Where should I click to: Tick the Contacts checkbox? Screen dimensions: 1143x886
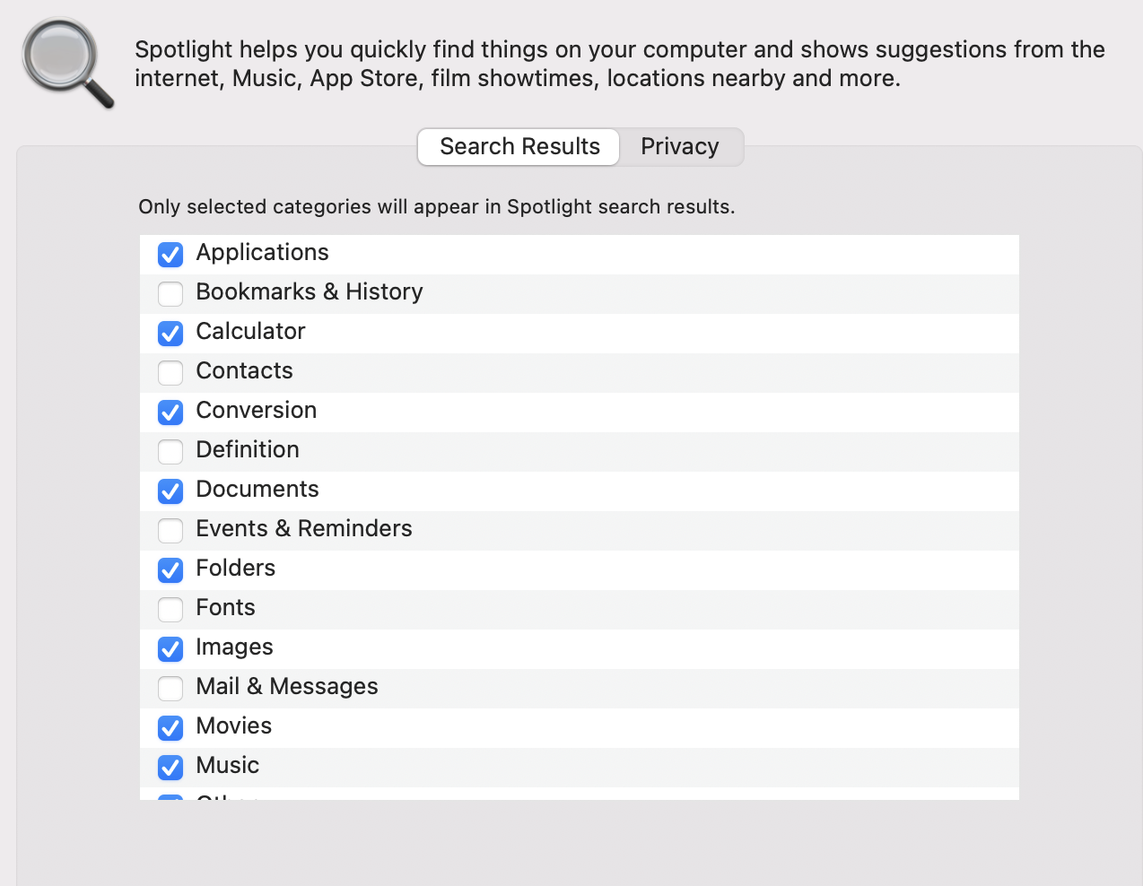click(170, 373)
